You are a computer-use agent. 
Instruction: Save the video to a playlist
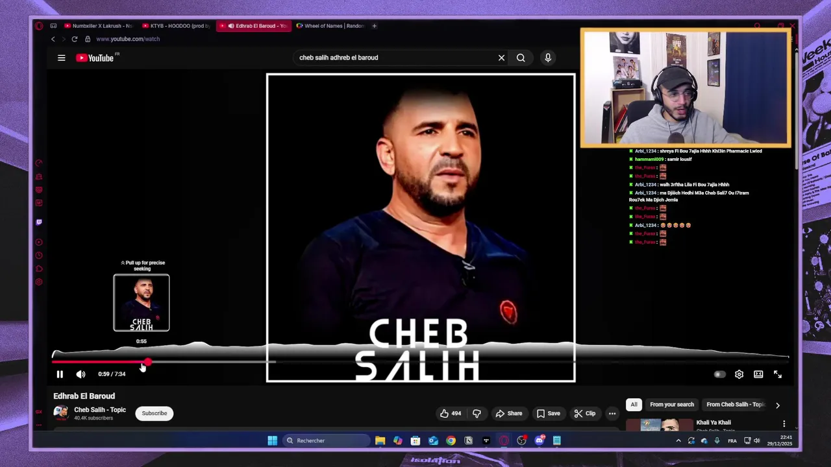tap(548, 413)
